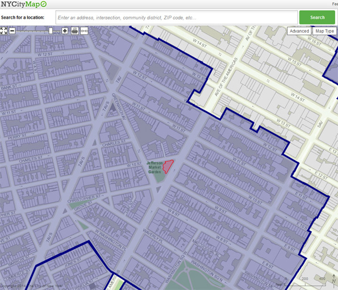The height and width of the screenshot is (290, 338).
Task: Click the JONES ST street label
Action: [x=73, y=262]
